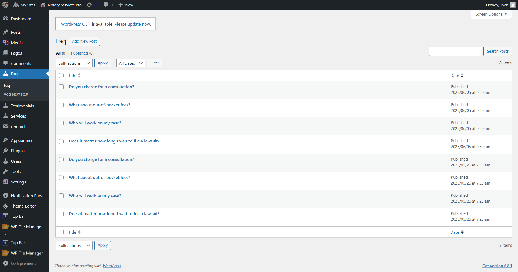Check 'Who will work on my case?' row dated 2025/05/26
This screenshot has width=518, height=272.
pos(61,196)
